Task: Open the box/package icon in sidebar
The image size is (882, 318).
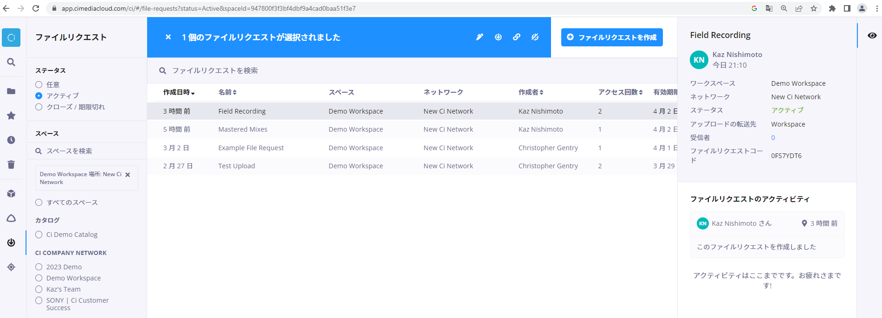Action: coord(11,194)
